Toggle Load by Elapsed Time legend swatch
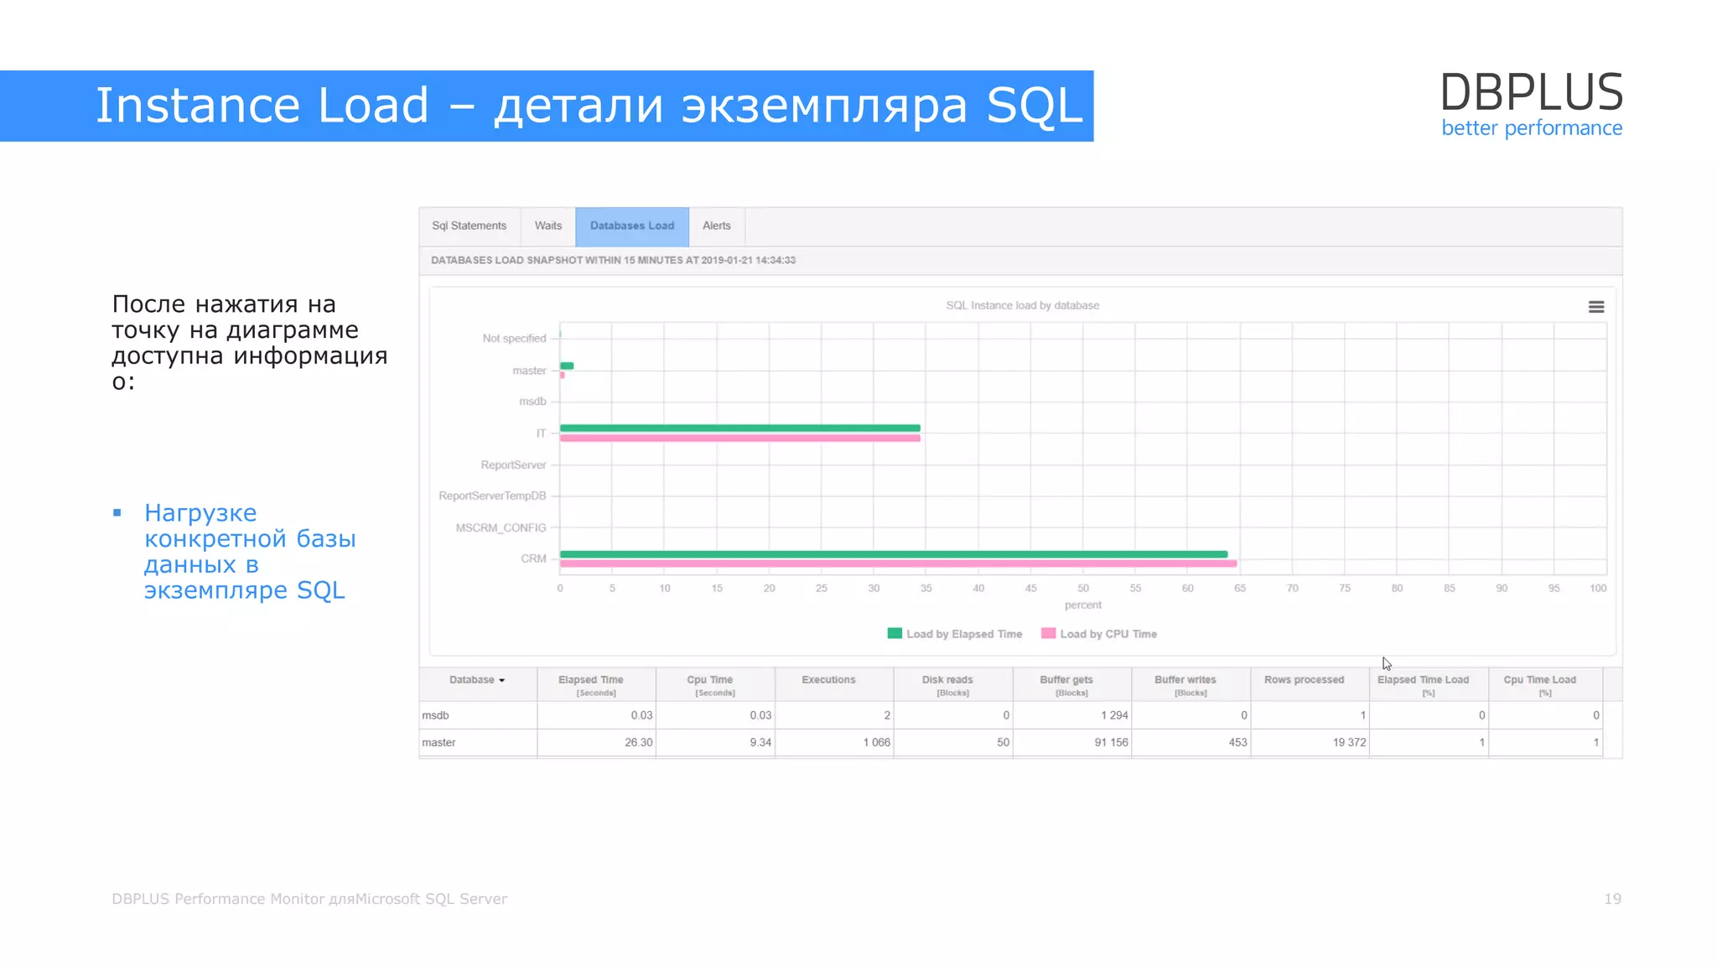 (895, 633)
